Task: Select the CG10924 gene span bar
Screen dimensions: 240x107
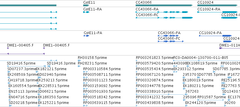Action: [217, 5]
